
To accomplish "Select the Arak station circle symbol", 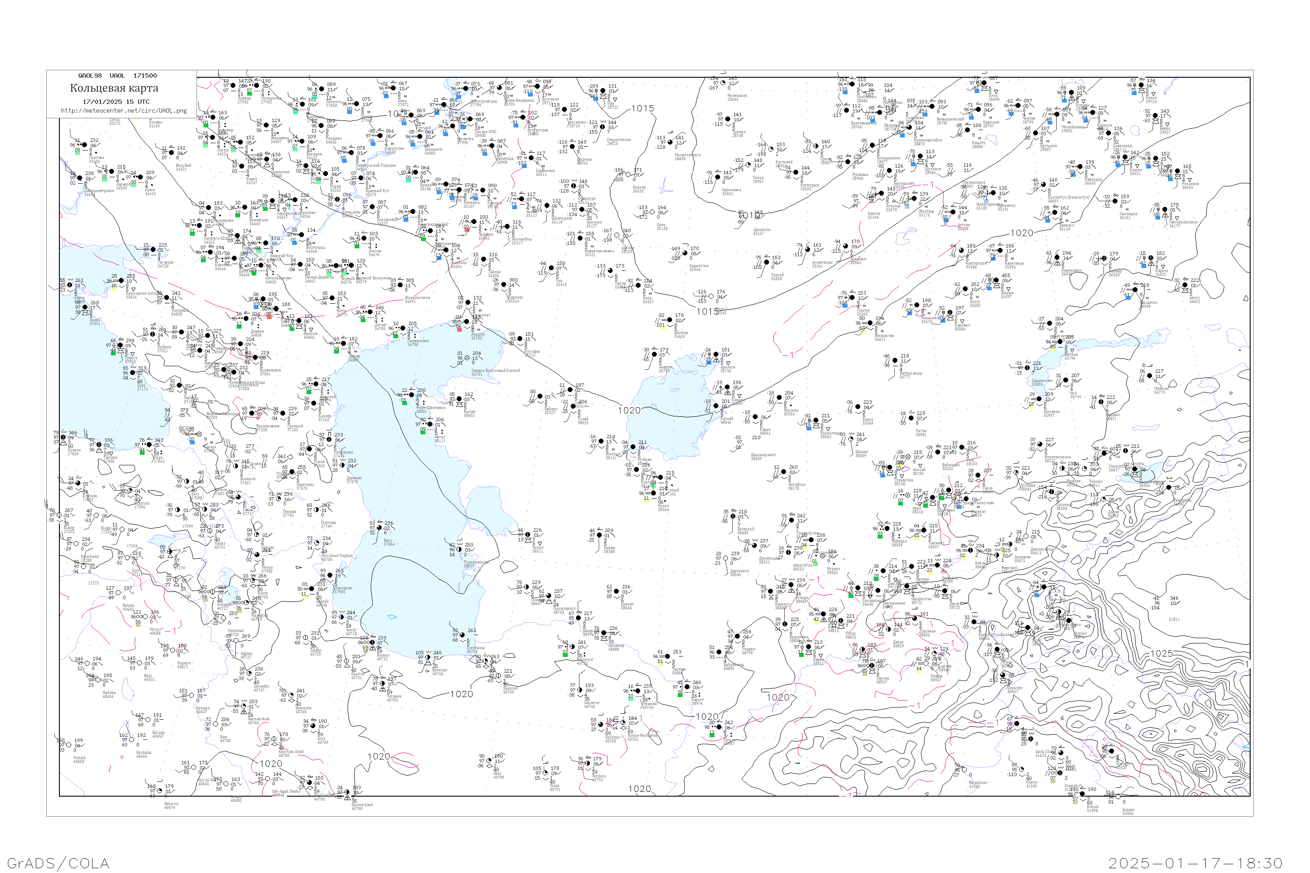I will point(313,726).
